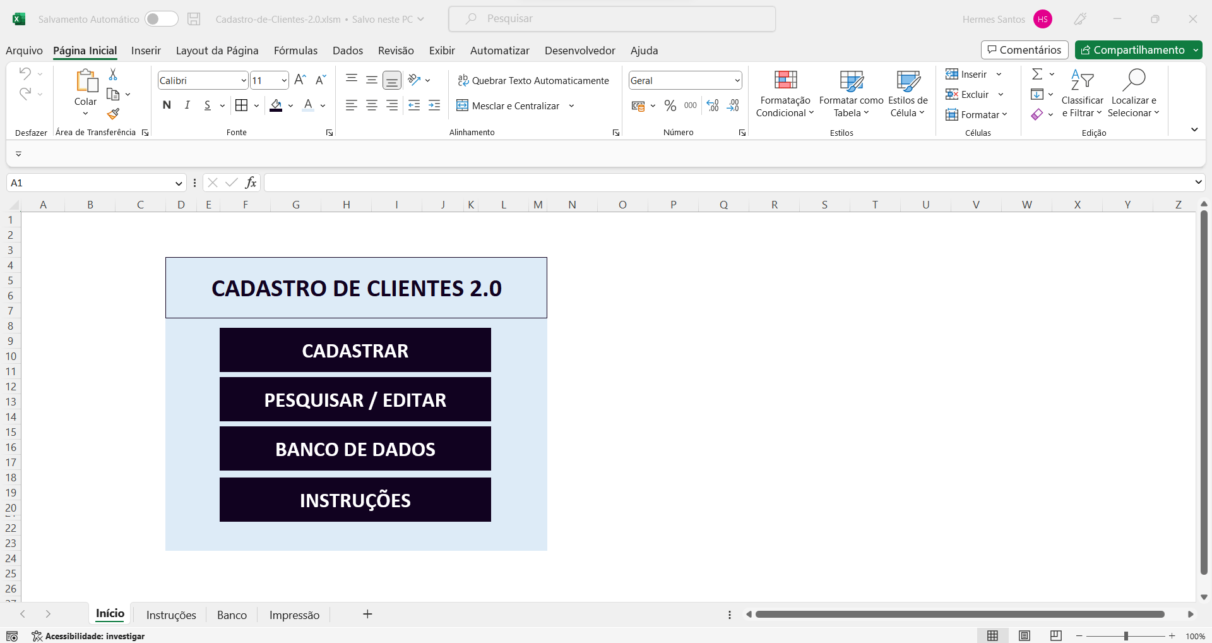
Task: Align text right
Action: [x=392, y=105]
